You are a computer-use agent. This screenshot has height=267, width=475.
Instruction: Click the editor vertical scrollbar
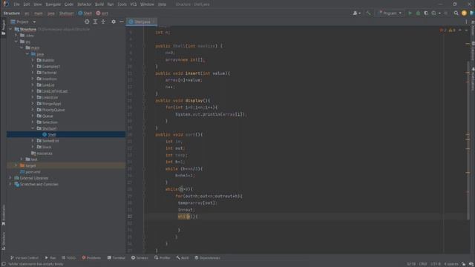click(x=468, y=139)
